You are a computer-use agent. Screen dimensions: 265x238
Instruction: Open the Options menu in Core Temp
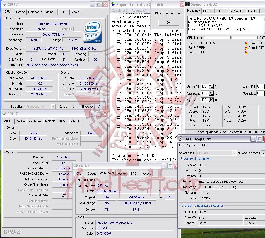[192, 145]
